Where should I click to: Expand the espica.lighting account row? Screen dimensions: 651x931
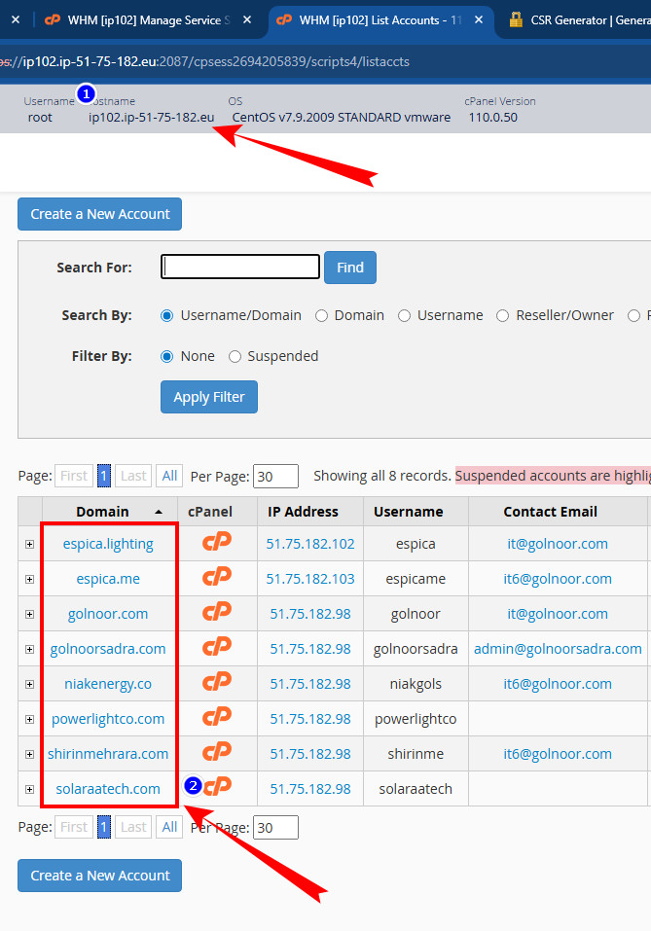29,544
